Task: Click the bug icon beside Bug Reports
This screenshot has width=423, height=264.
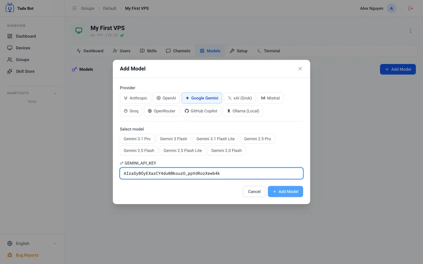Action: 10,255
